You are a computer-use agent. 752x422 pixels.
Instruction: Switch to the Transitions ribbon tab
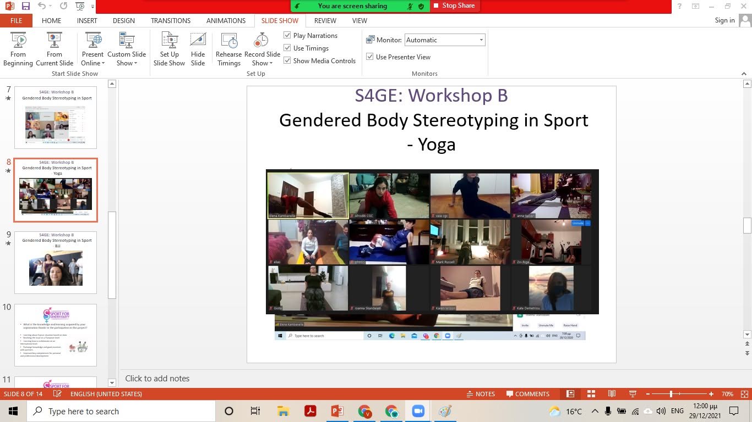click(x=171, y=21)
